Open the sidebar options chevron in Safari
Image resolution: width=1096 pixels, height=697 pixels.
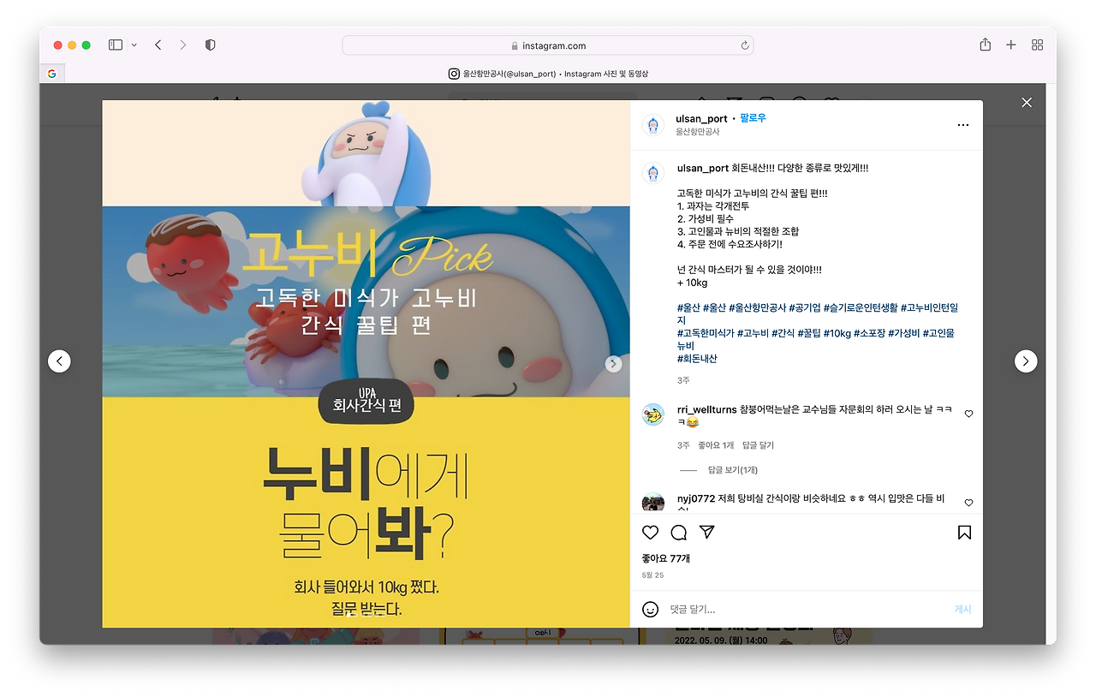(x=134, y=45)
